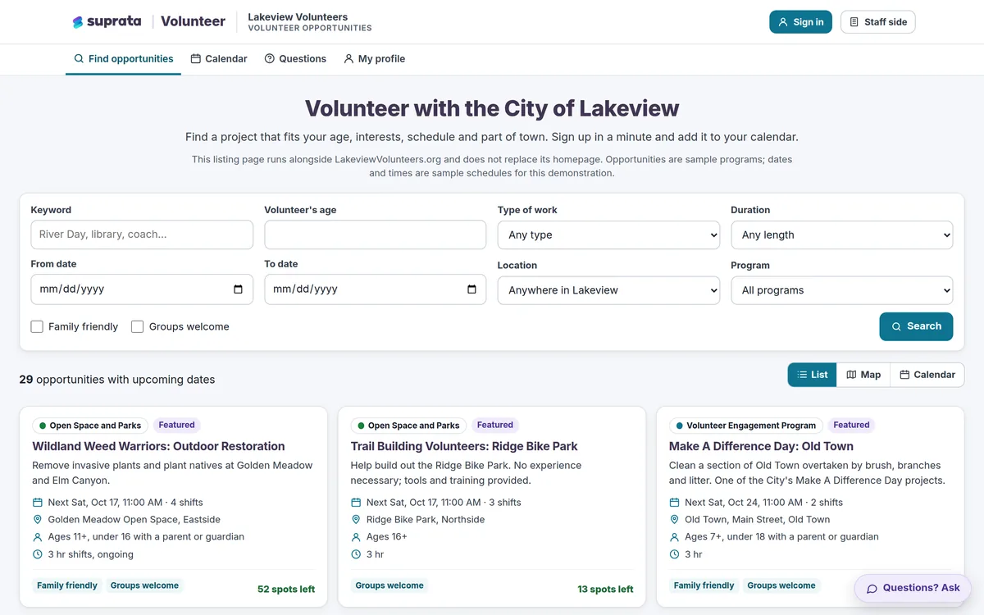
Task: Click person icon beside Ages 7+ text
Action: [x=674, y=537]
